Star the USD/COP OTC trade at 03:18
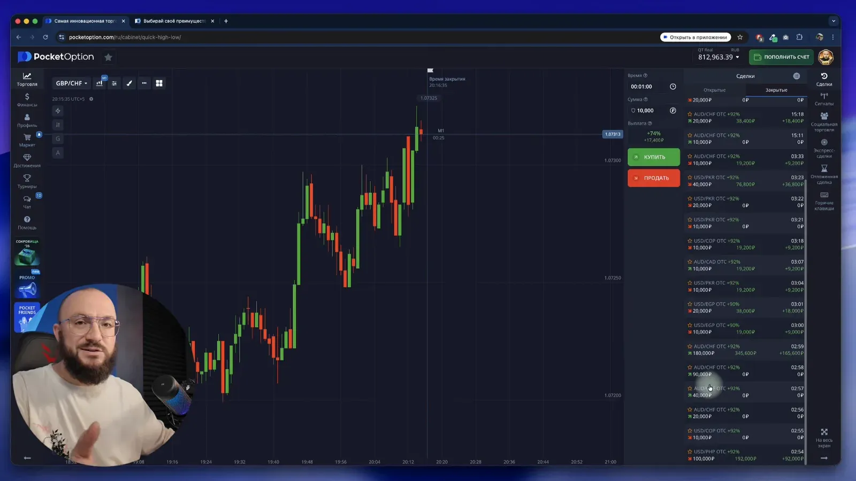The image size is (856, 481). 690,241
